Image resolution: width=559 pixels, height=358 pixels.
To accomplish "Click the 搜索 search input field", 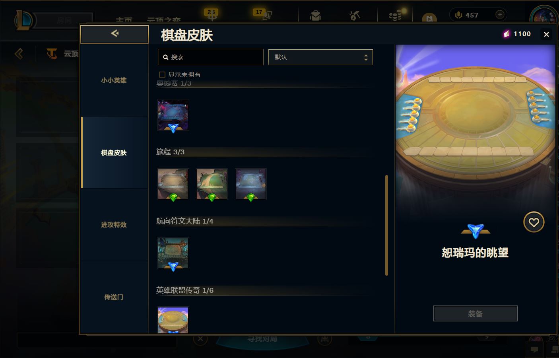I will click(x=211, y=57).
